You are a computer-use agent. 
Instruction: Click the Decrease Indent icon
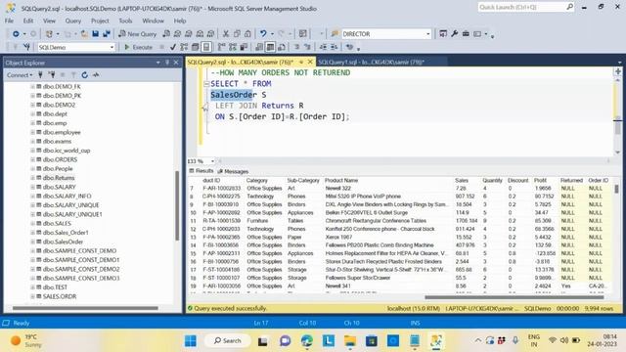323,47
